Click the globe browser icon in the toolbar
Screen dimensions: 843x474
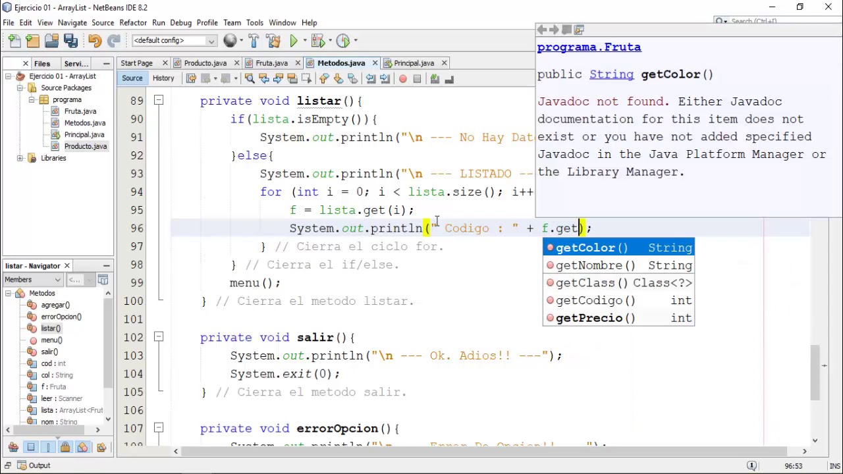[229, 41]
